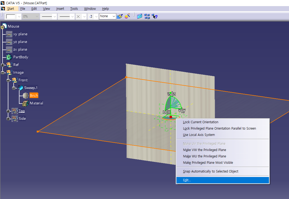The image size is (289, 199).
Task: Select PartBody label in the tree
Action: [21, 57]
